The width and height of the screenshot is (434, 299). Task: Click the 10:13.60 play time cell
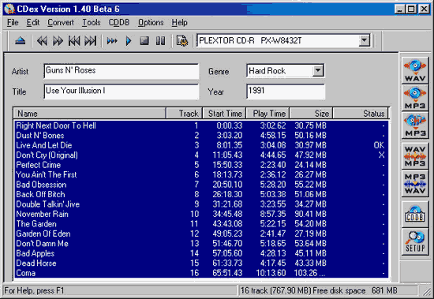(x=271, y=273)
